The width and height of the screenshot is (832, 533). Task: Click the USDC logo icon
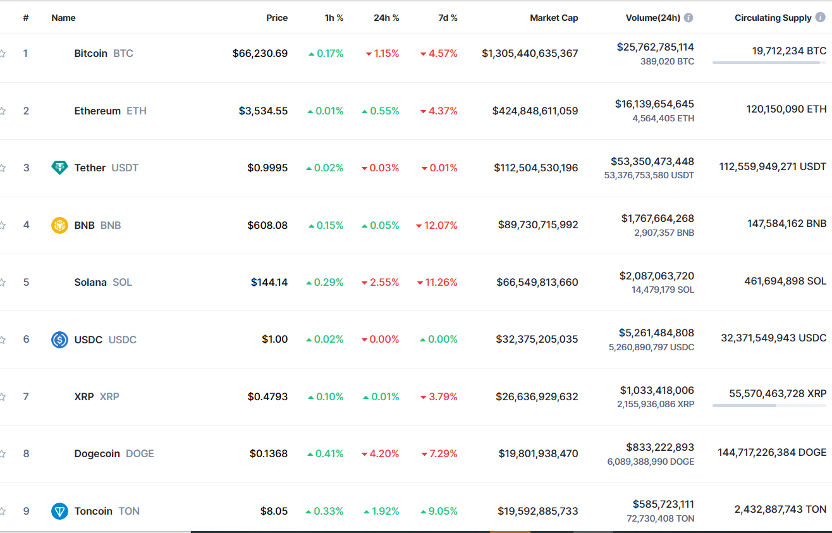(x=59, y=340)
